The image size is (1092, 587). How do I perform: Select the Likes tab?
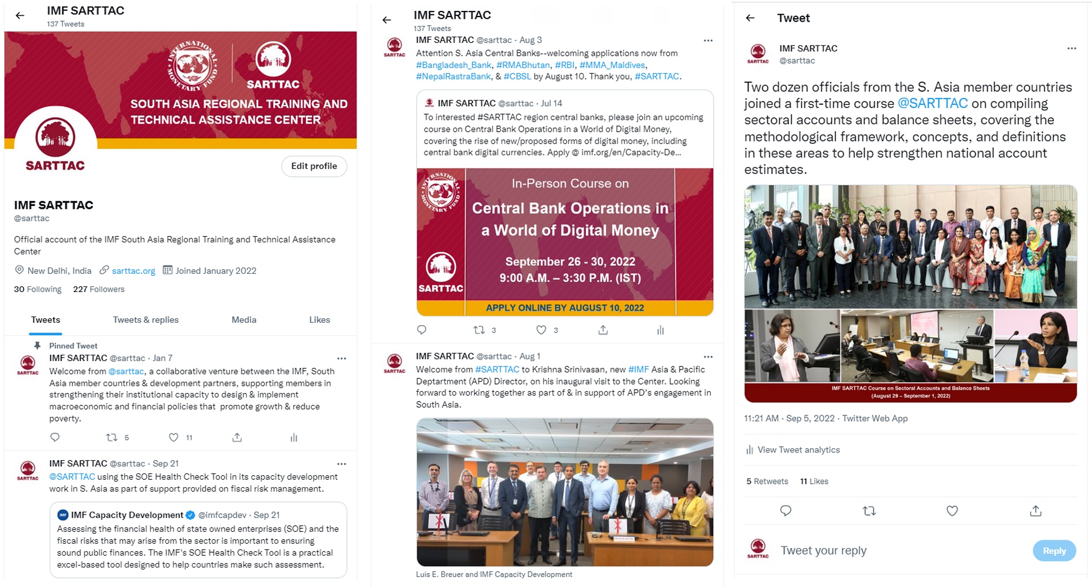(x=319, y=320)
